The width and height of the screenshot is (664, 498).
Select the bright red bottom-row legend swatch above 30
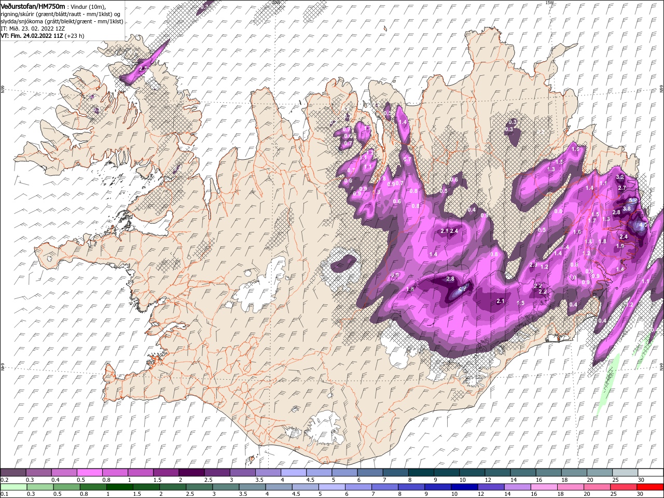650,487
